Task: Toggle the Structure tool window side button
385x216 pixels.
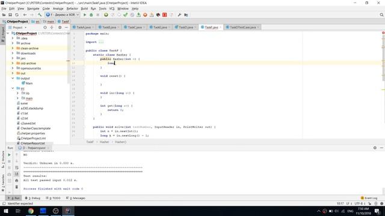Action: click(3, 160)
